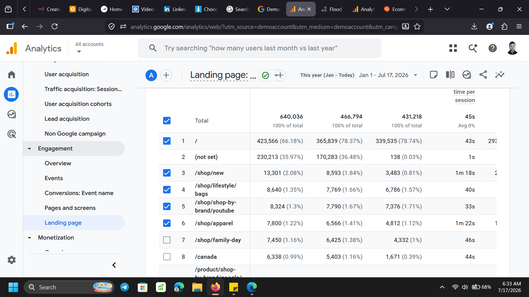This screenshot has height=297, width=529.
Task: Open the Analytics Intelligence search icon
Action: pos(473,48)
